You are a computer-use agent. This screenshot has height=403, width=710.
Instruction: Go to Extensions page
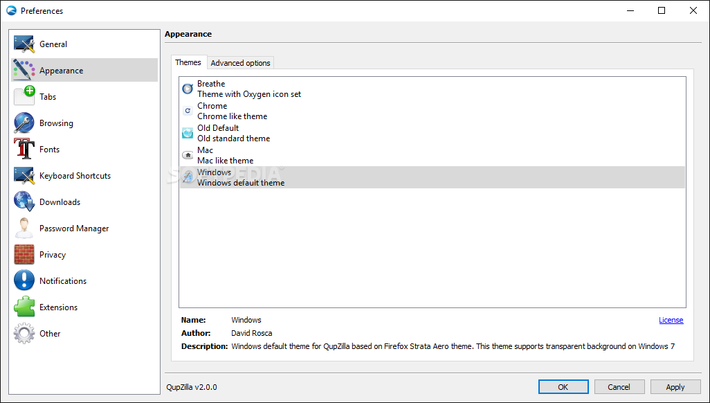(x=84, y=307)
